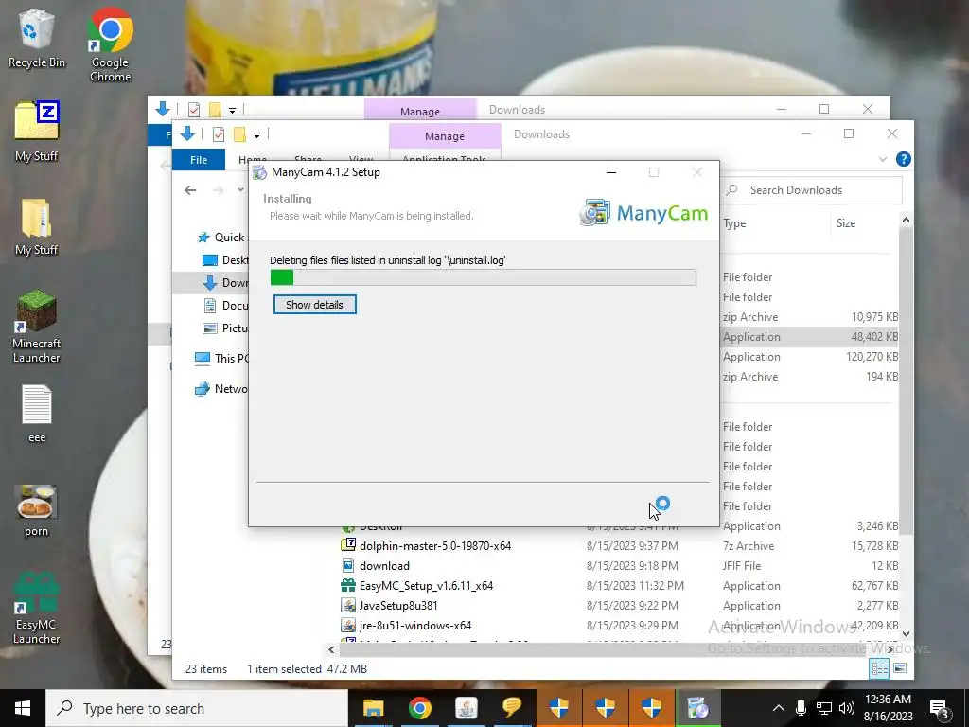
Task: Open File Explorer from the taskbar
Action: pyautogui.click(x=373, y=708)
